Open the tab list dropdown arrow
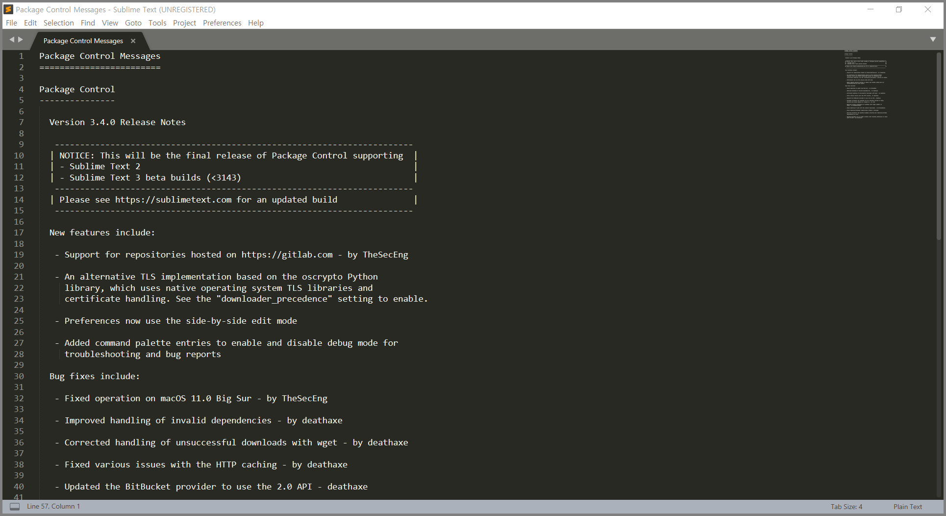 coord(933,39)
